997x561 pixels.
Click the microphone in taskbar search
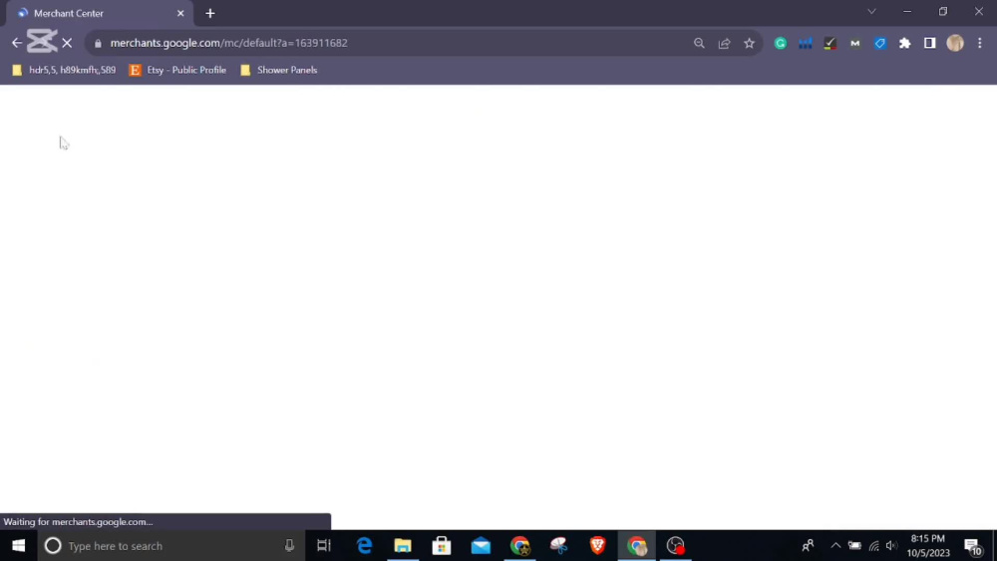(289, 546)
